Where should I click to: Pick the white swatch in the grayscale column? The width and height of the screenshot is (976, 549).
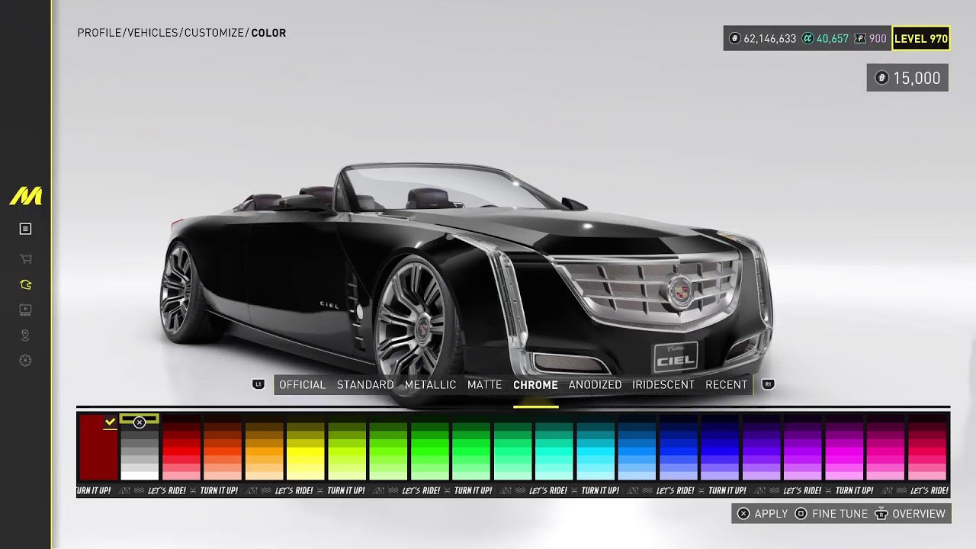pyautogui.click(x=140, y=475)
